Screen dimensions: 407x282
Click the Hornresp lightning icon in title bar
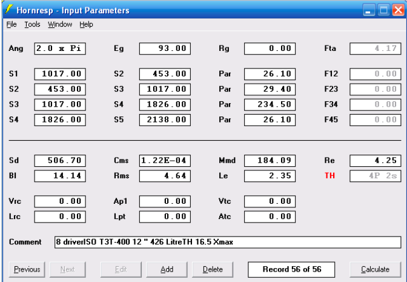coord(8,10)
